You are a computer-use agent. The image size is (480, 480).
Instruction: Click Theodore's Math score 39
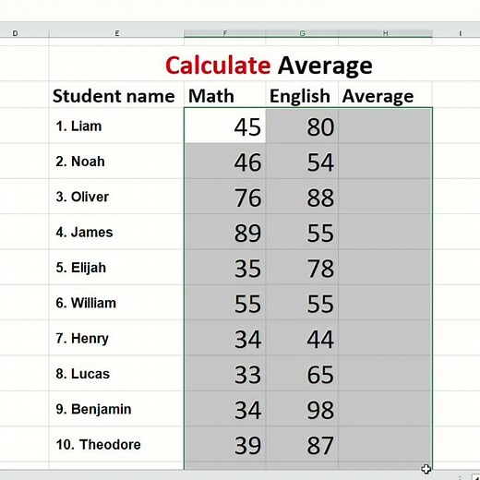click(x=225, y=444)
